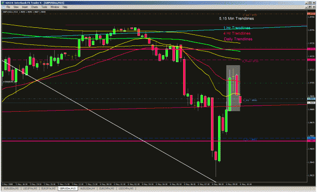Open the Charts menu
Viewport: 317px width, 192px height.
click(34, 7)
